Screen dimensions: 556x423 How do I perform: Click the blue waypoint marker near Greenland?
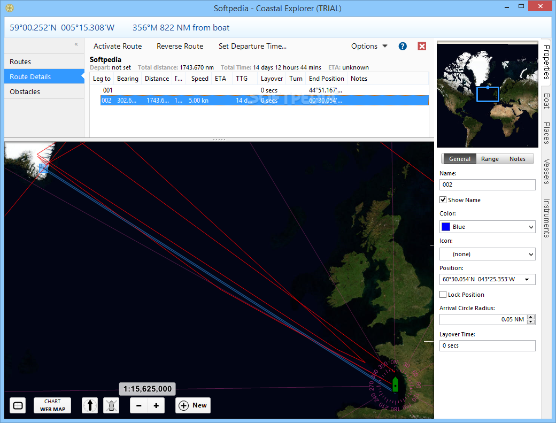click(x=44, y=168)
